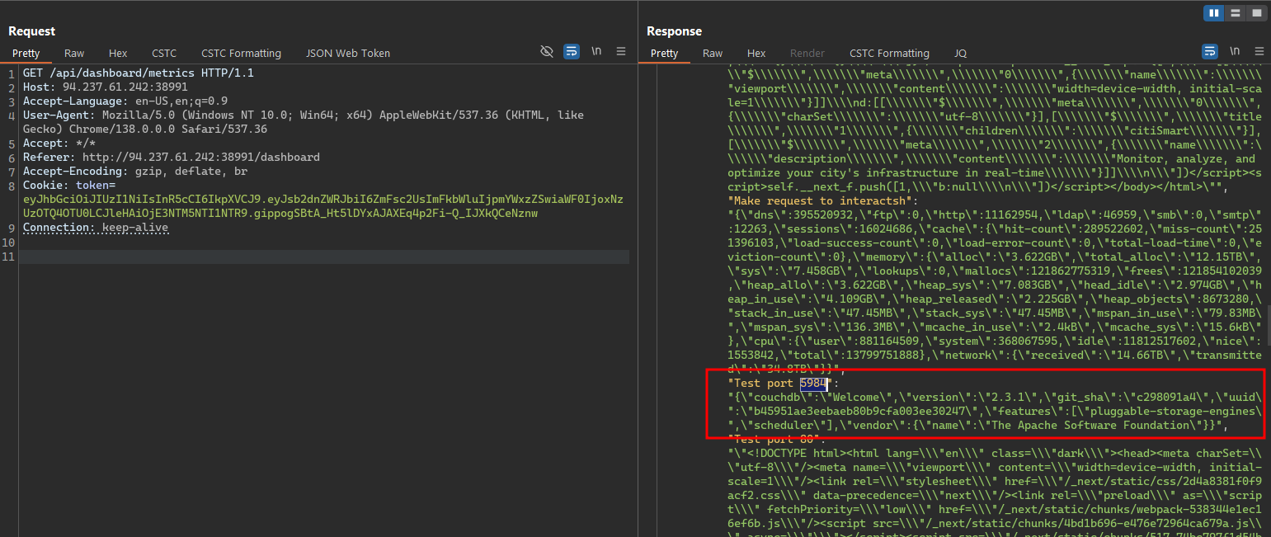Select side-by-side layout view icon
1271x537 pixels.
point(1213,13)
